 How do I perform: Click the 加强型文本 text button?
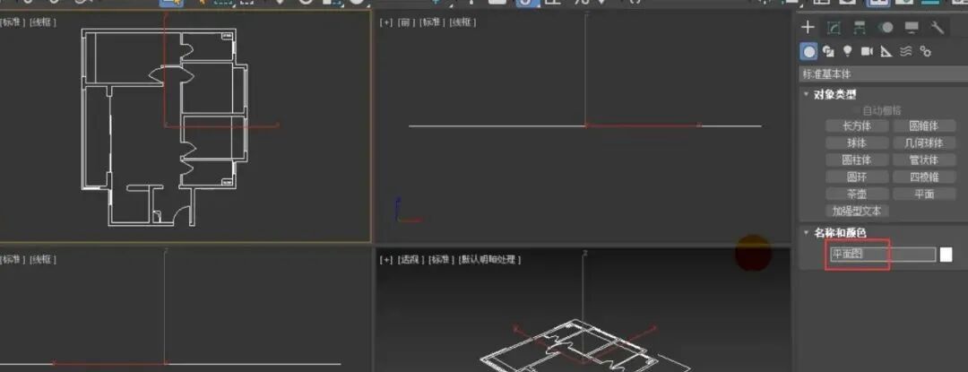coord(857,211)
